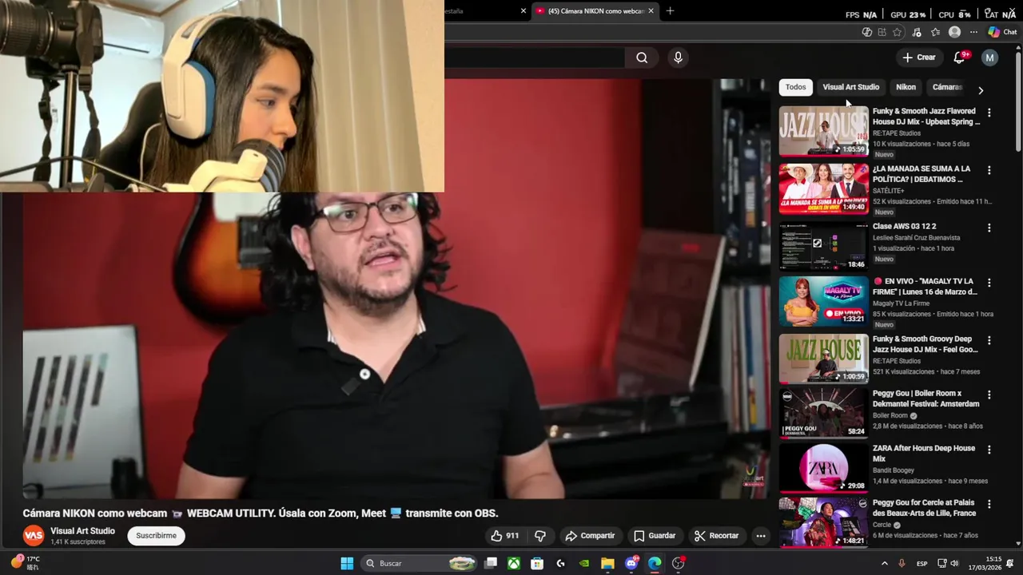Click the 'SATÉLITE+' channel name

[x=889, y=191]
